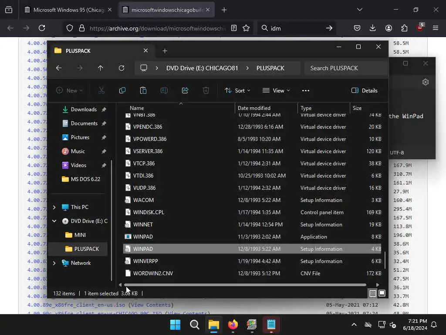
Task: Click the horizontal scrollbar in file list
Action: tap(245, 284)
